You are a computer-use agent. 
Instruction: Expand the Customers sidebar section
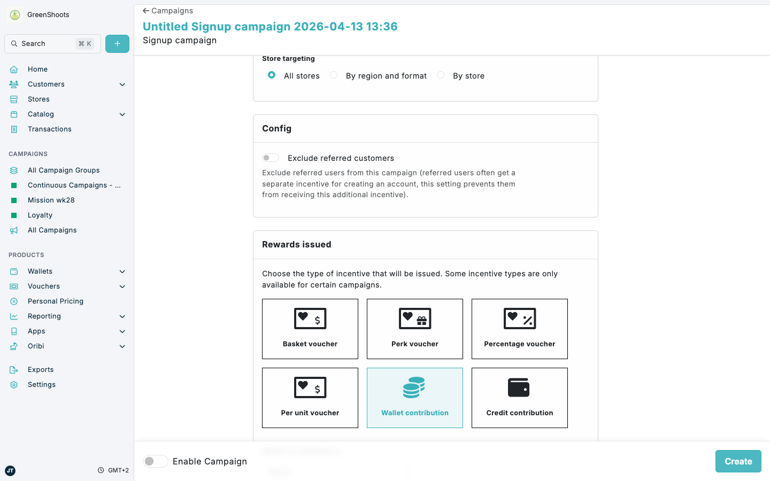[122, 84]
